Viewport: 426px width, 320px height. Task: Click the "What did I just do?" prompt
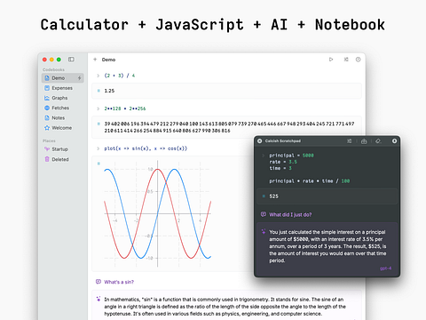(290, 214)
